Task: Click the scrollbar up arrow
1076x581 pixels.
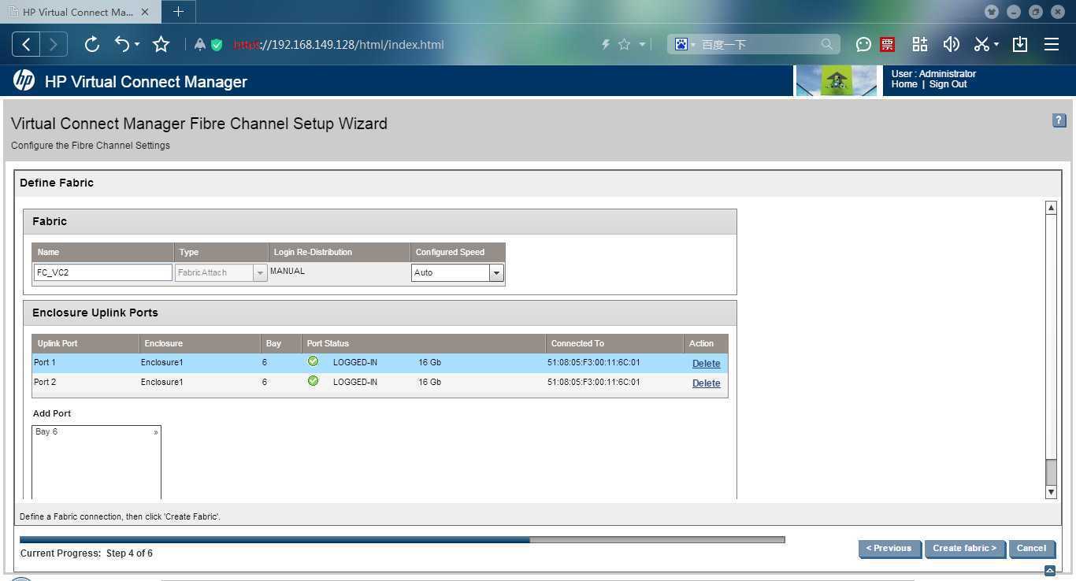Action: coord(1051,208)
